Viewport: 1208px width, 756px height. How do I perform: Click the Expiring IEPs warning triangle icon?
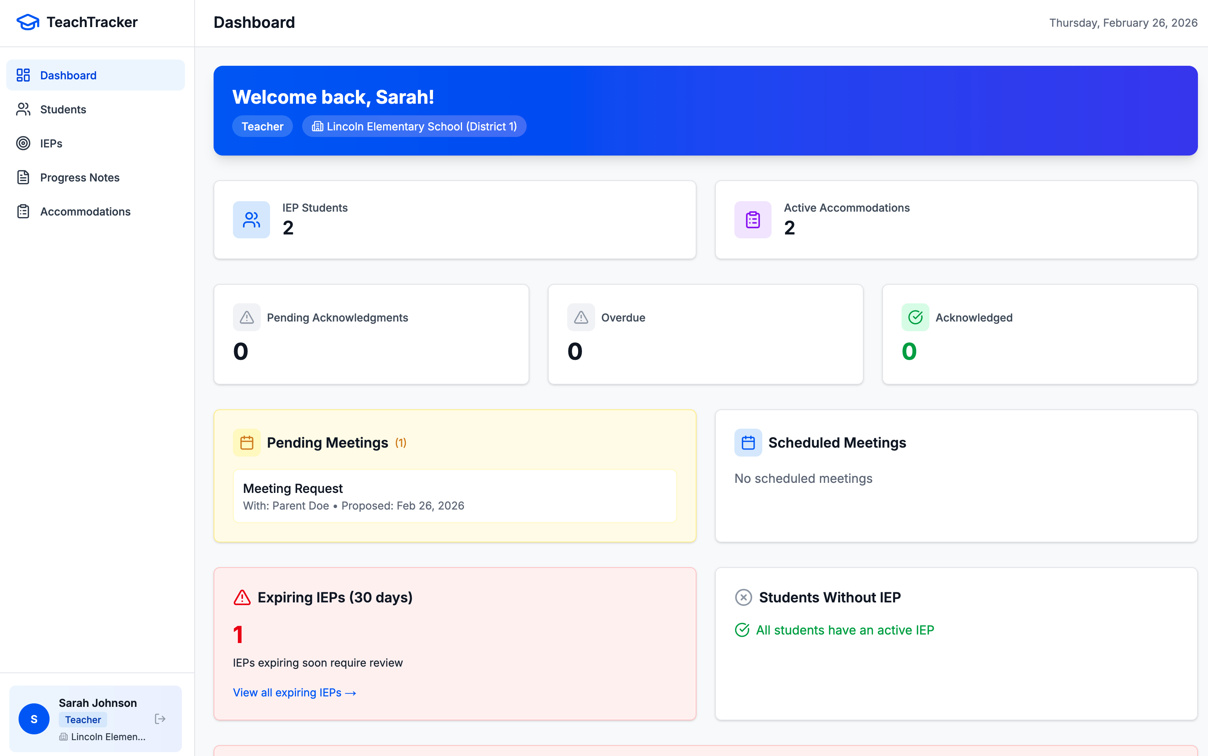pos(243,597)
